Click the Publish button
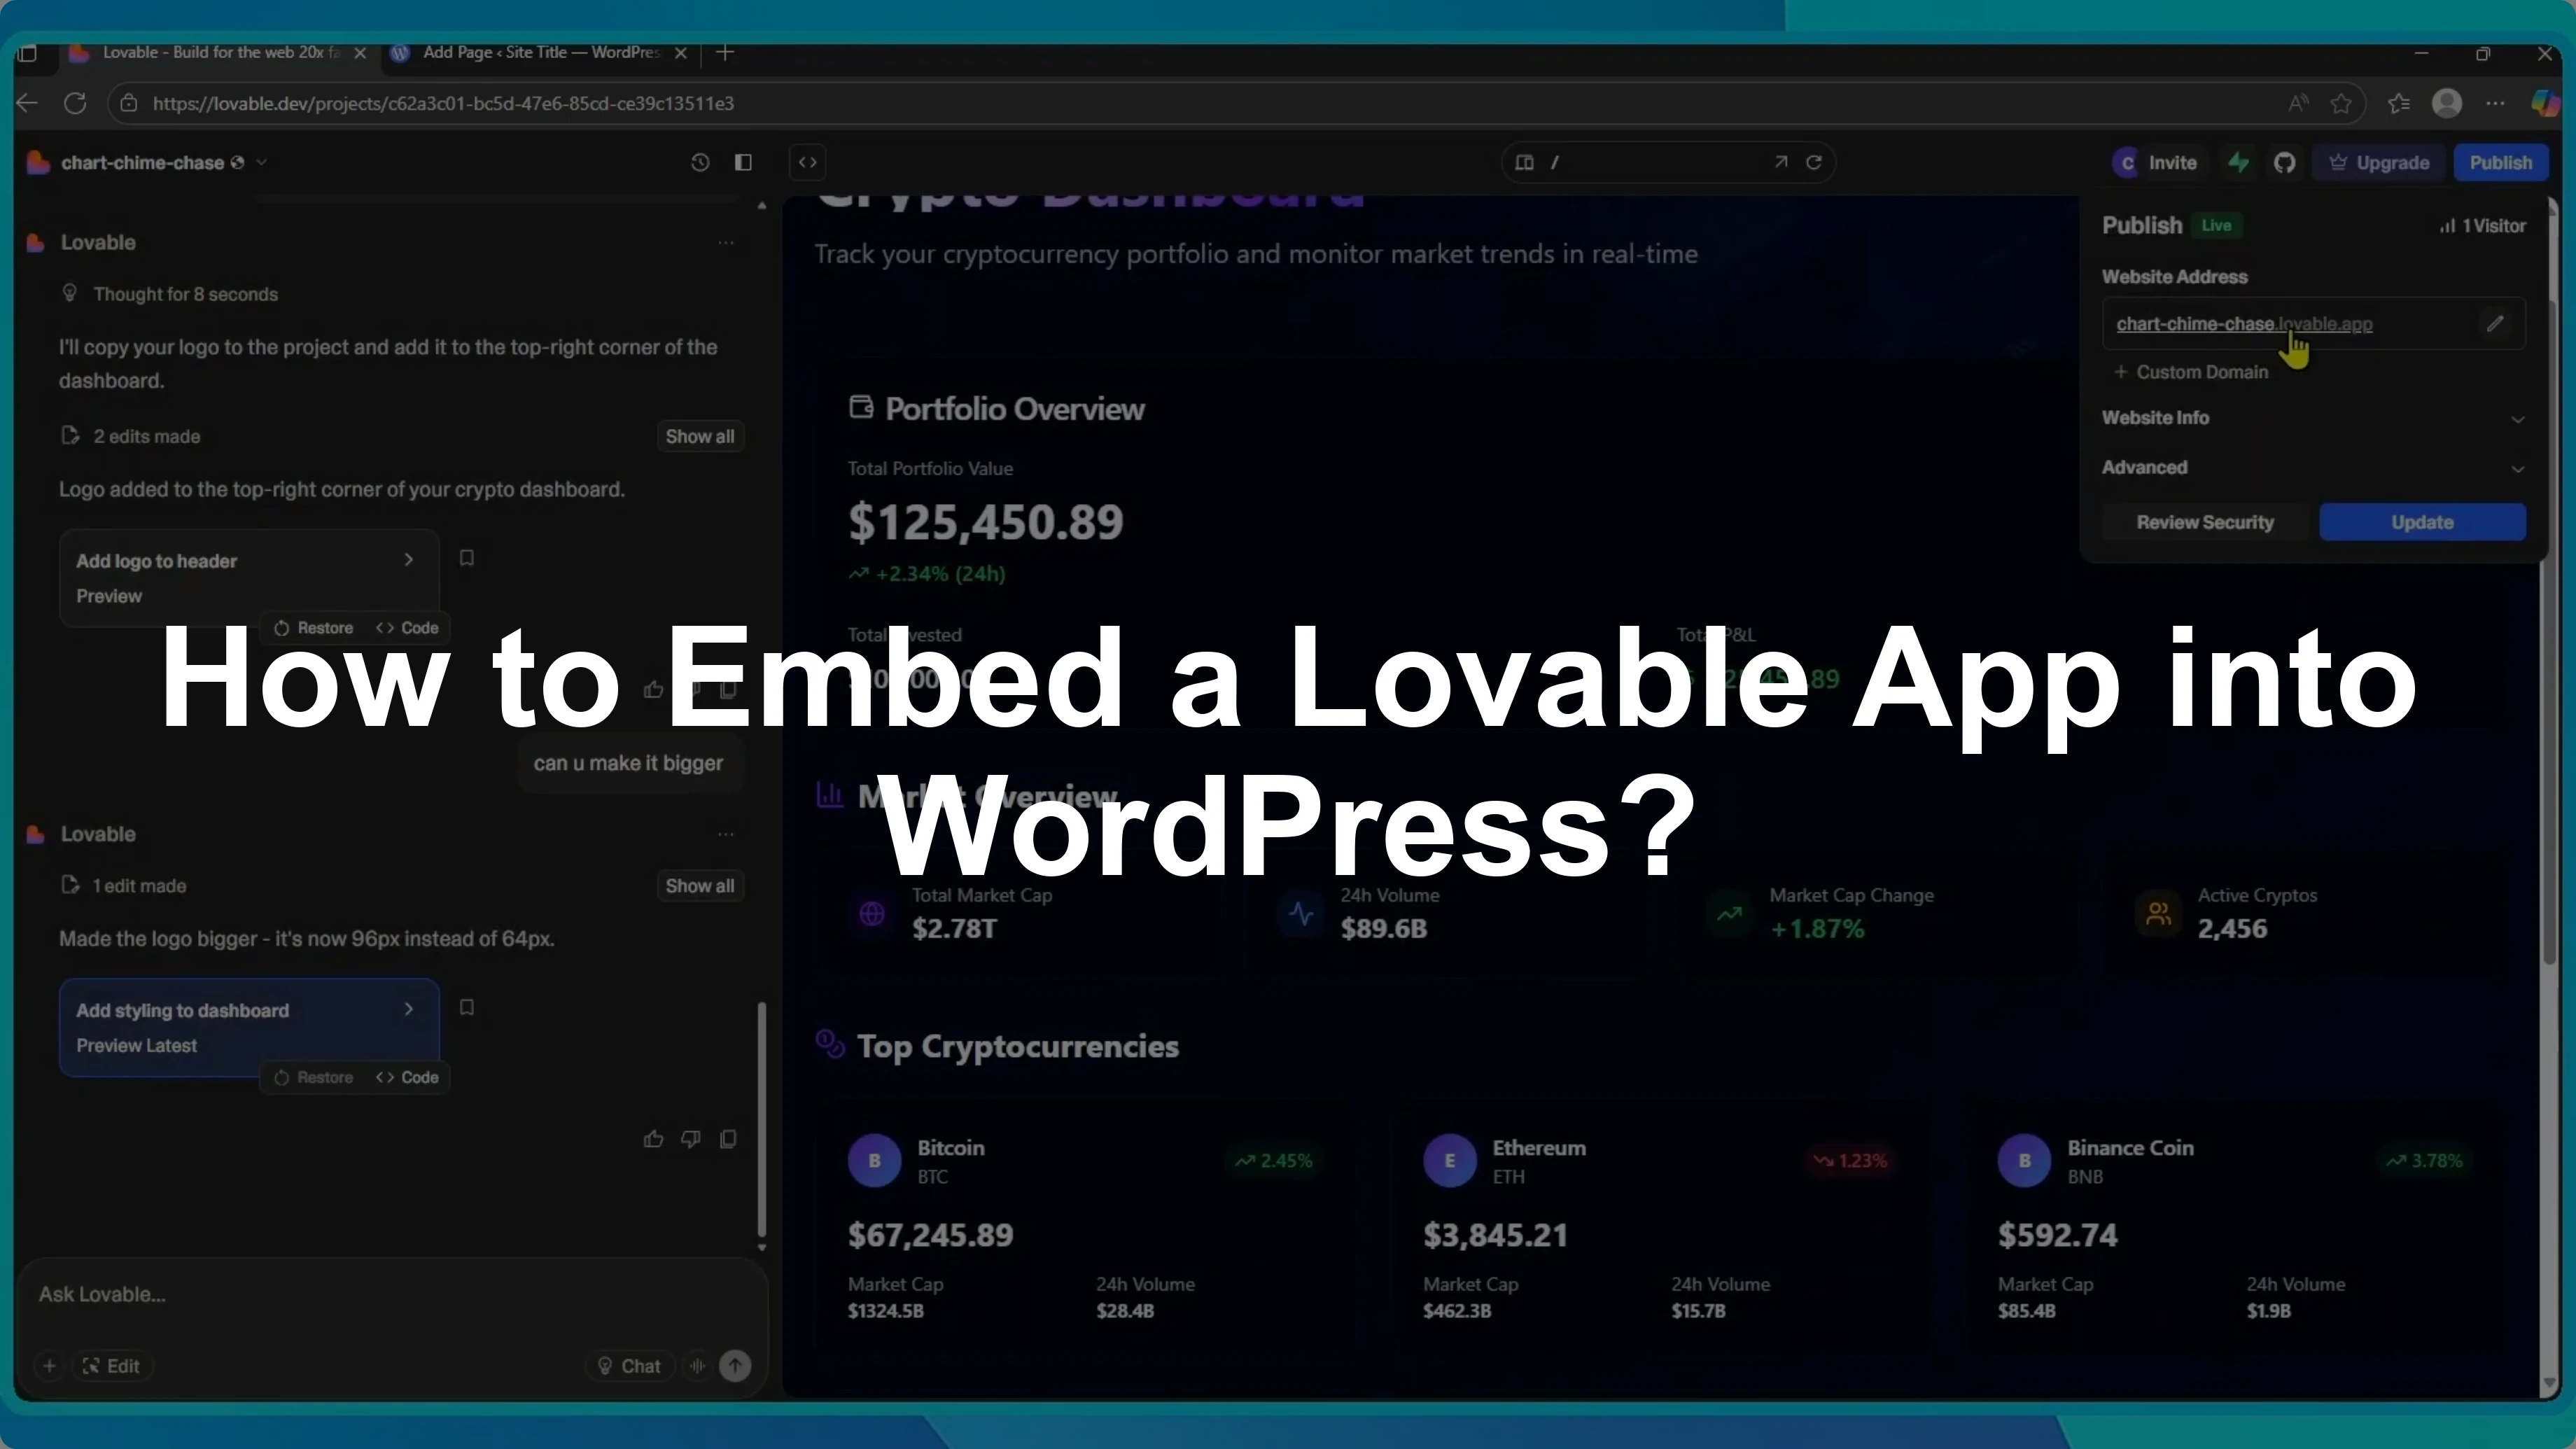This screenshot has width=2576, height=1449. 2500,162
